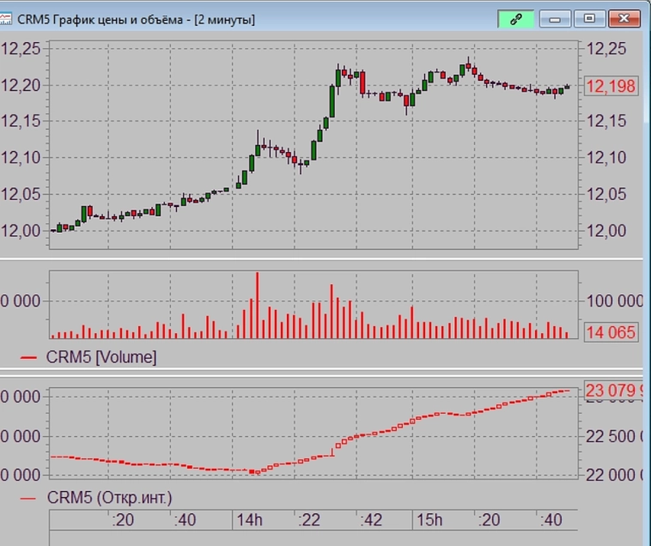Click the red 12,198 current price label
The height and width of the screenshot is (546, 651).
coord(611,86)
